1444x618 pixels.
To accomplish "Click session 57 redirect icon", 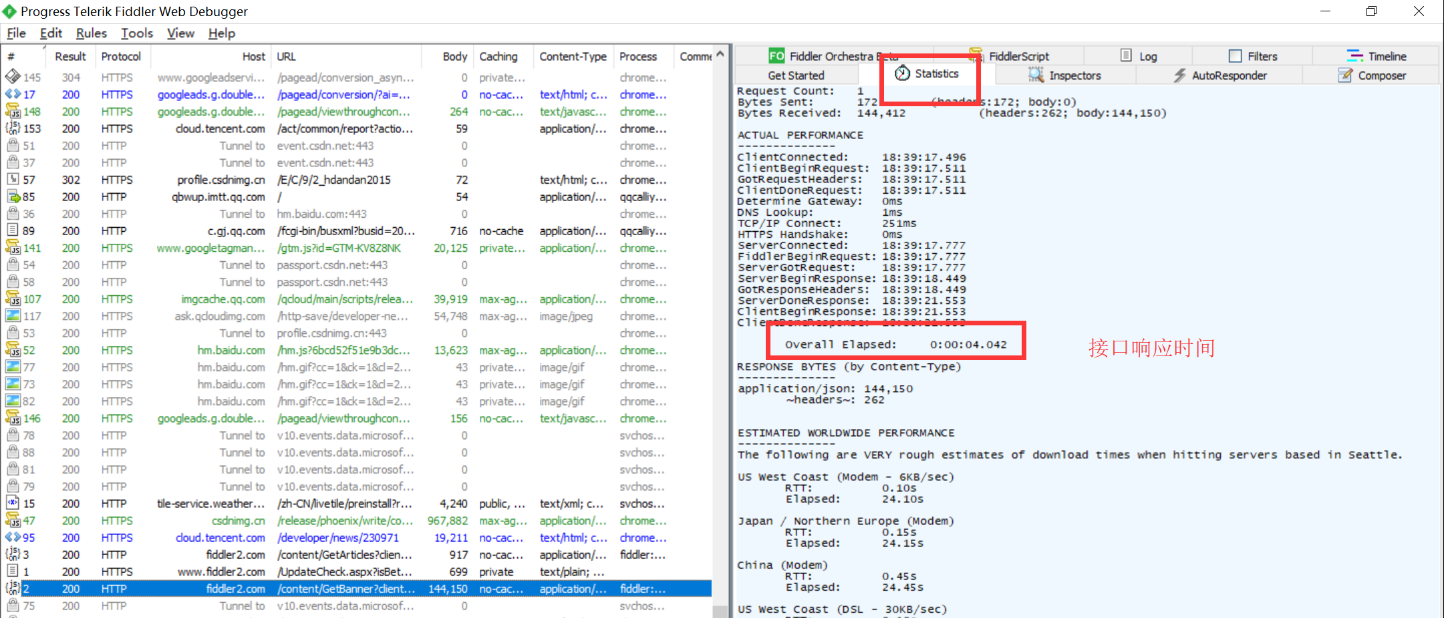I will tap(13, 179).
